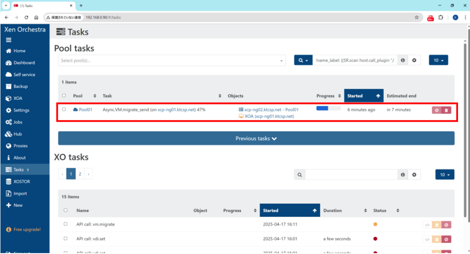Image resolution: width=470 pixels, height=254 pixels.
Task: Expand the Previous tasks section
Action: [x=256, y=138]
